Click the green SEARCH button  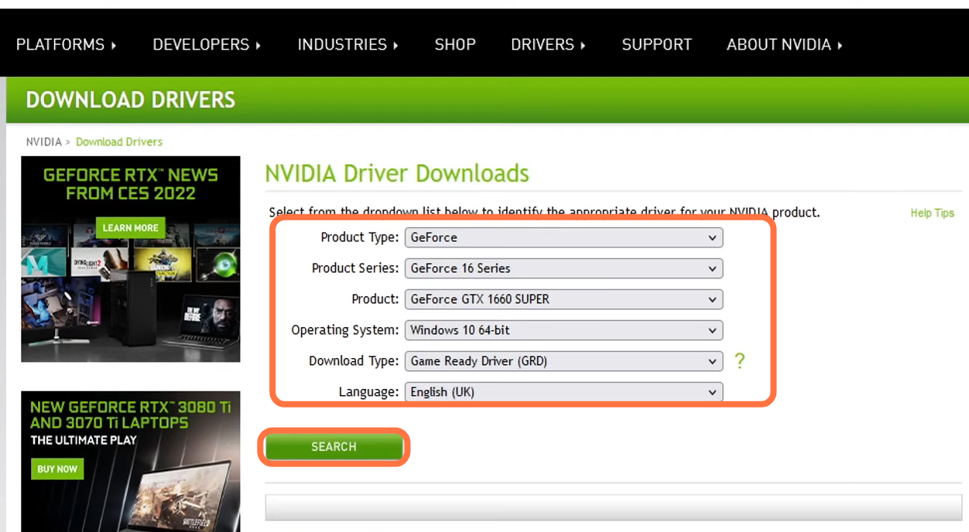(x=334, y=447)
